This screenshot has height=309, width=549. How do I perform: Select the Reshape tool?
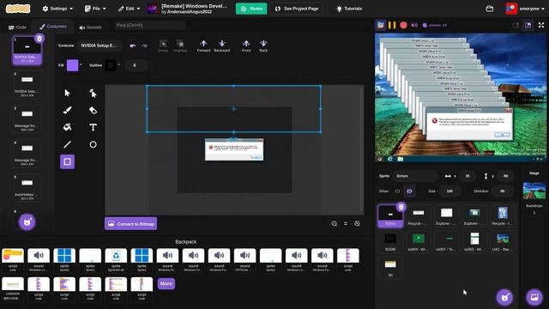pyautogui.click(x=93, y=93)
